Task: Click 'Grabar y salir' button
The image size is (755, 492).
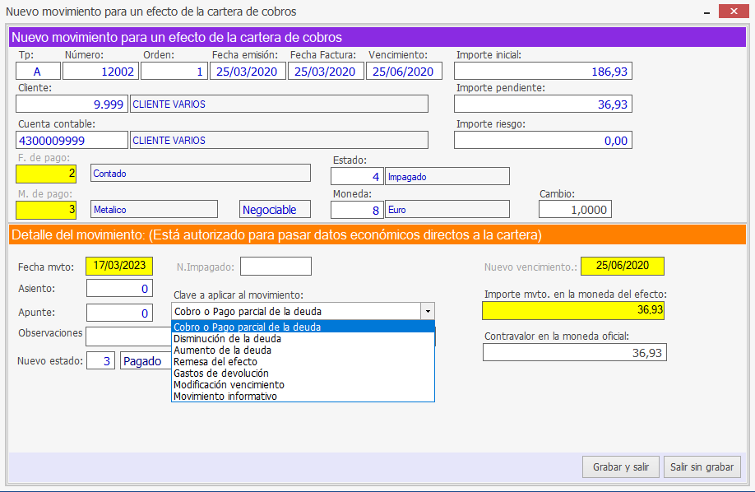Action: coord(620,467)
